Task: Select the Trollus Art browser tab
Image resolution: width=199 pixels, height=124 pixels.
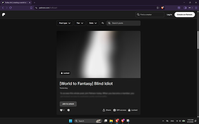Action: pyautogui.click(x=16, y=3)
